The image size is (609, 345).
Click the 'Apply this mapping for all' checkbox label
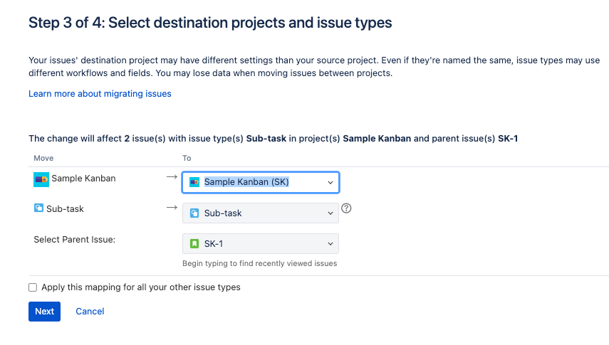(141, 287)
